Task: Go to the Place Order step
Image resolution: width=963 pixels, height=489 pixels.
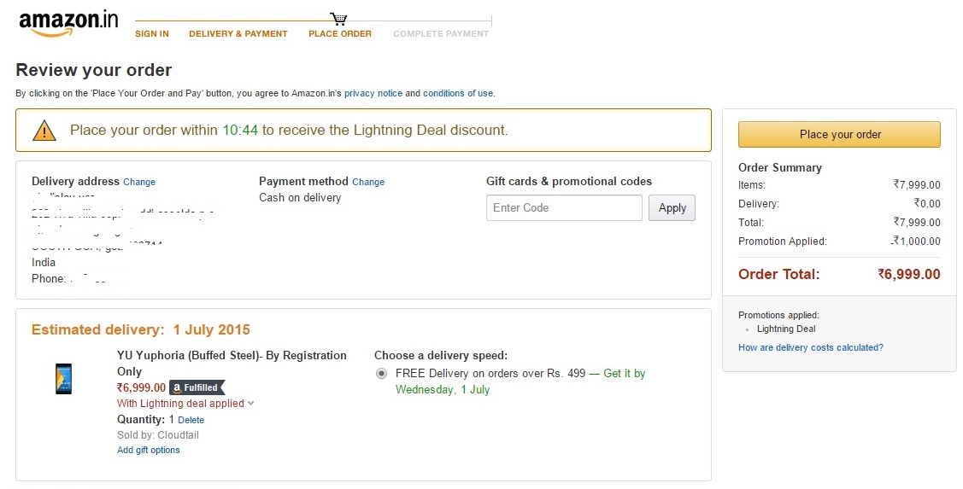Action: tap(340, 34)
